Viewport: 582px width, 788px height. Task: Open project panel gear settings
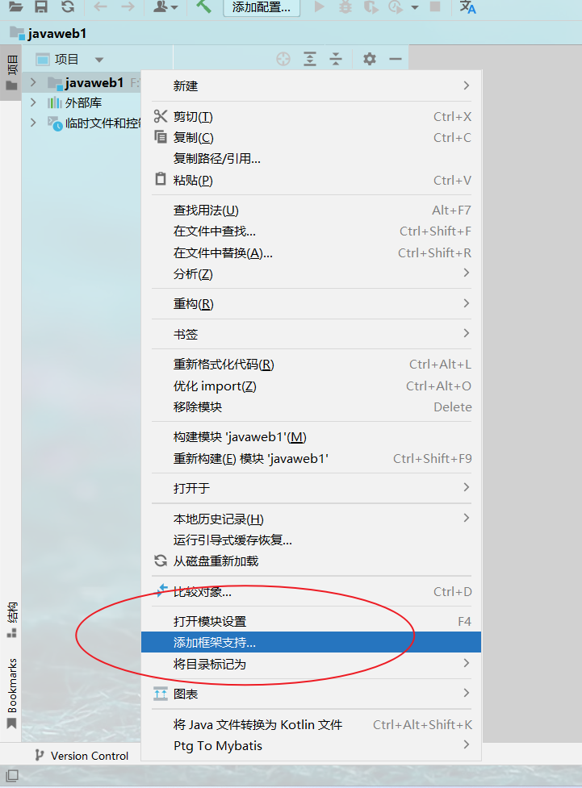tap(369, 59)
